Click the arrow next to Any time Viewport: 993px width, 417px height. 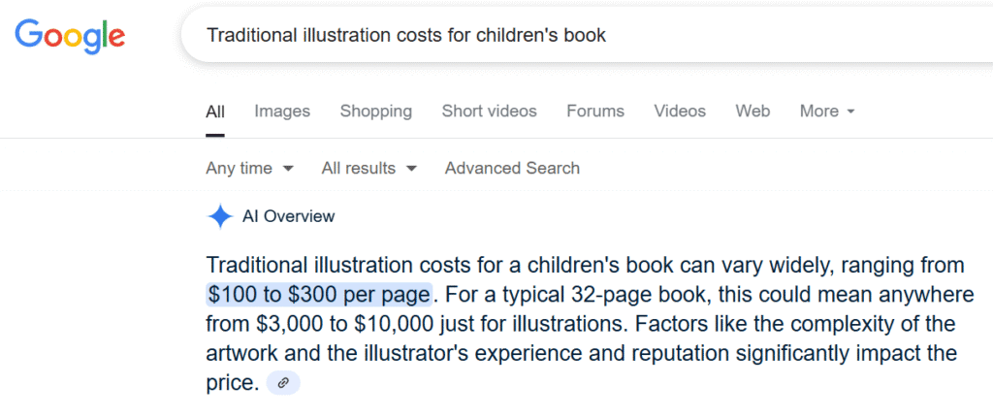(288, 169)
